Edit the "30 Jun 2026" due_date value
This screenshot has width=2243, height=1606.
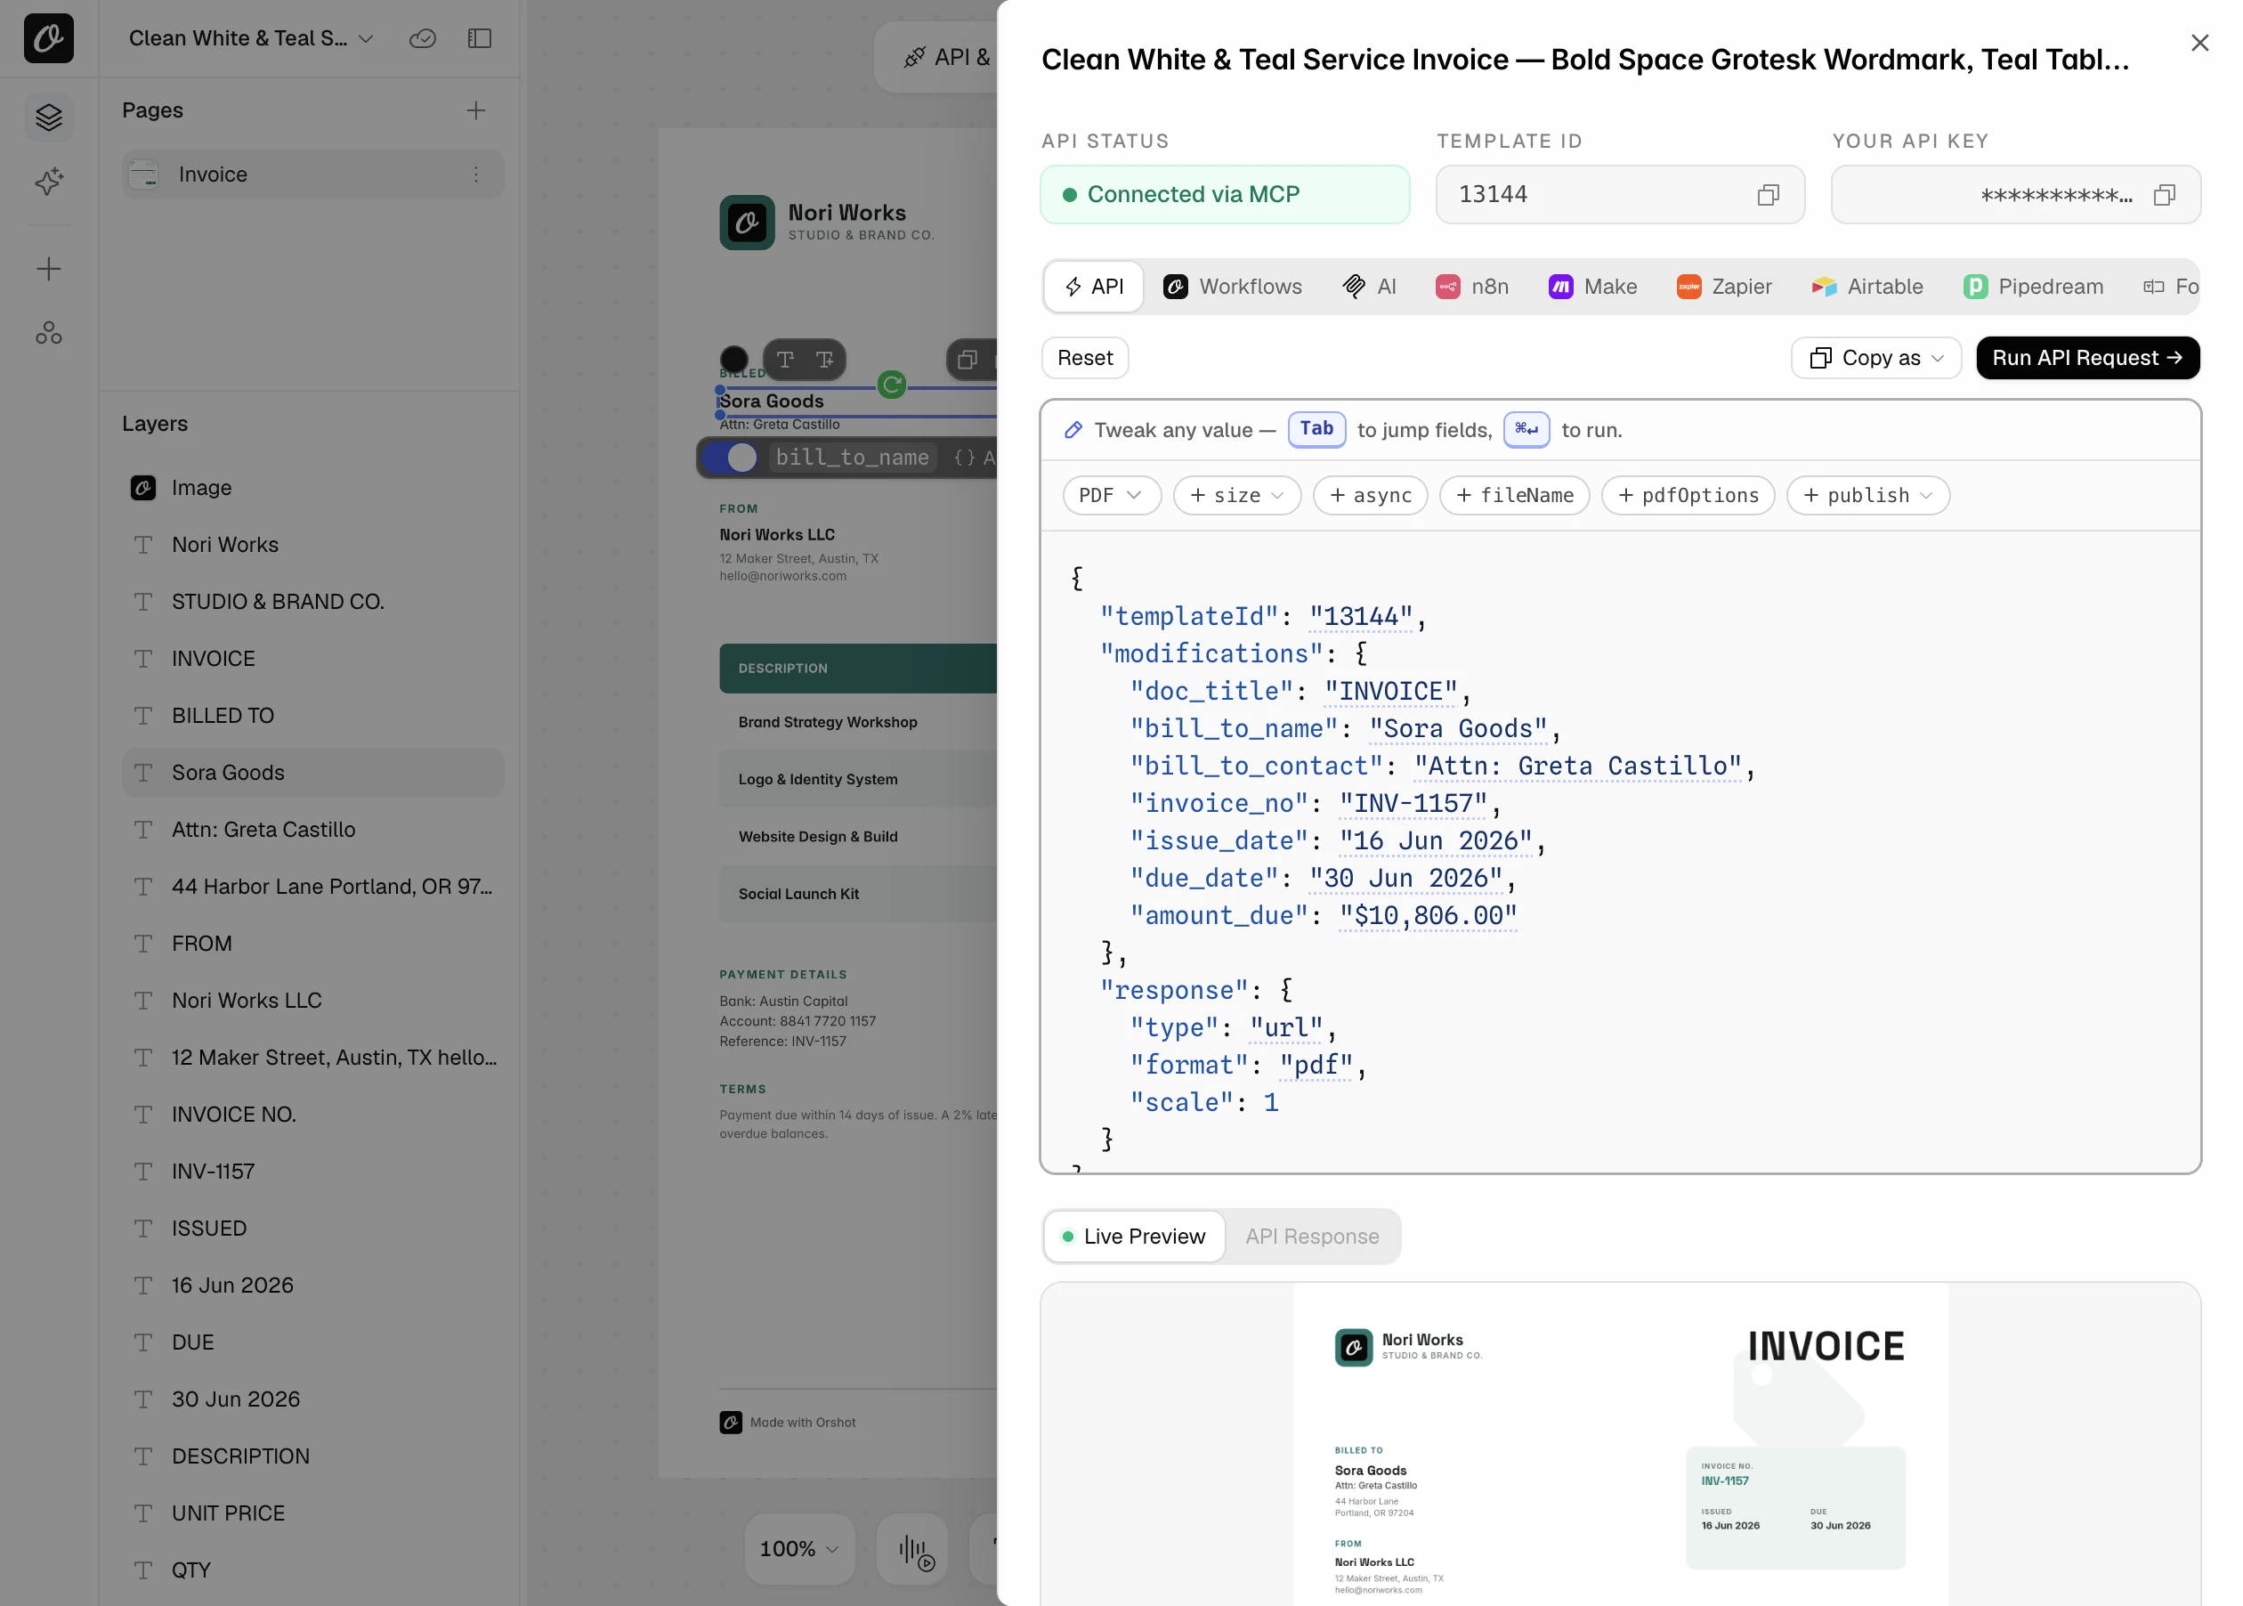(x=1405, y=880)
